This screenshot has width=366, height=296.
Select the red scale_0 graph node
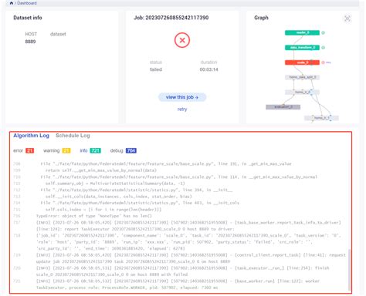(302, 62)
